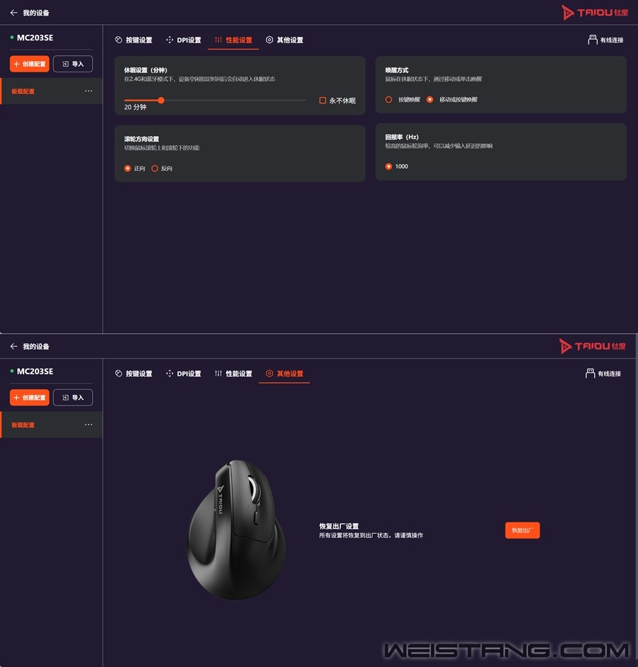This screenshot has width=638, height=667.
Task: Click the 导入 import button in lower window
Action: 73,398
